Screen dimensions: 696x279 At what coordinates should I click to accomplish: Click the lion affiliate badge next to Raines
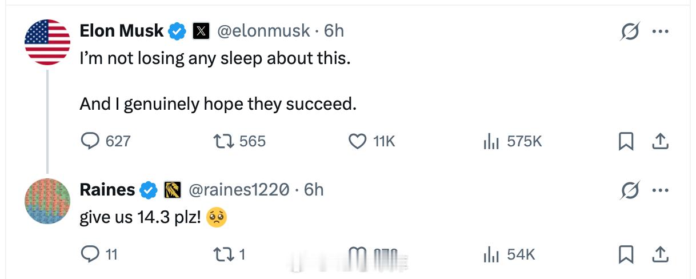tap(173, 190)
